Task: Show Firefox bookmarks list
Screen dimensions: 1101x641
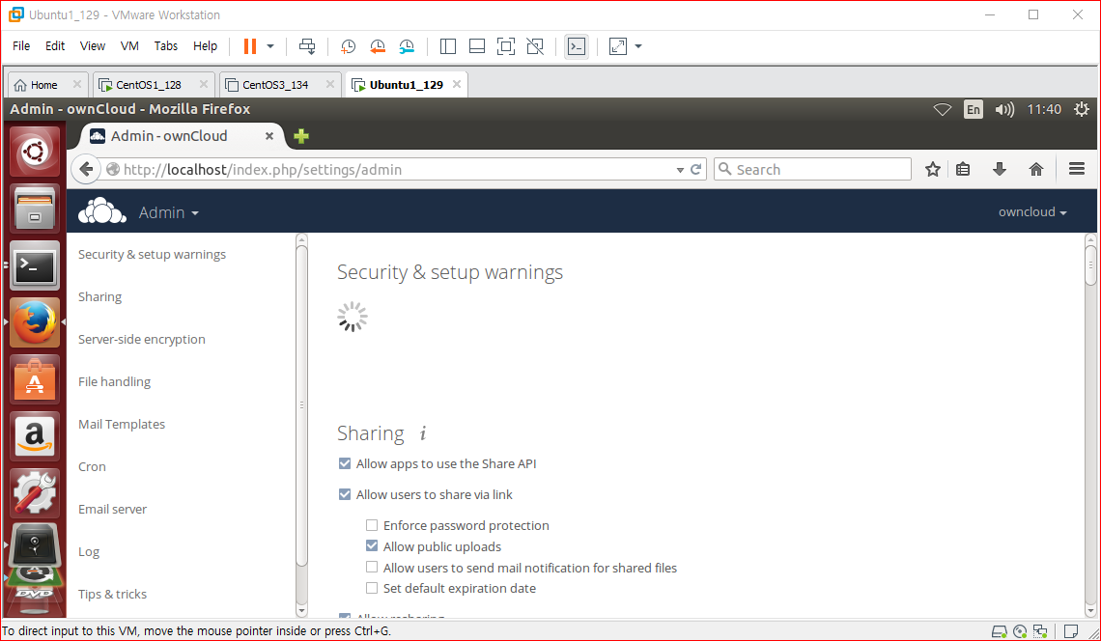Action: [964, 169]
